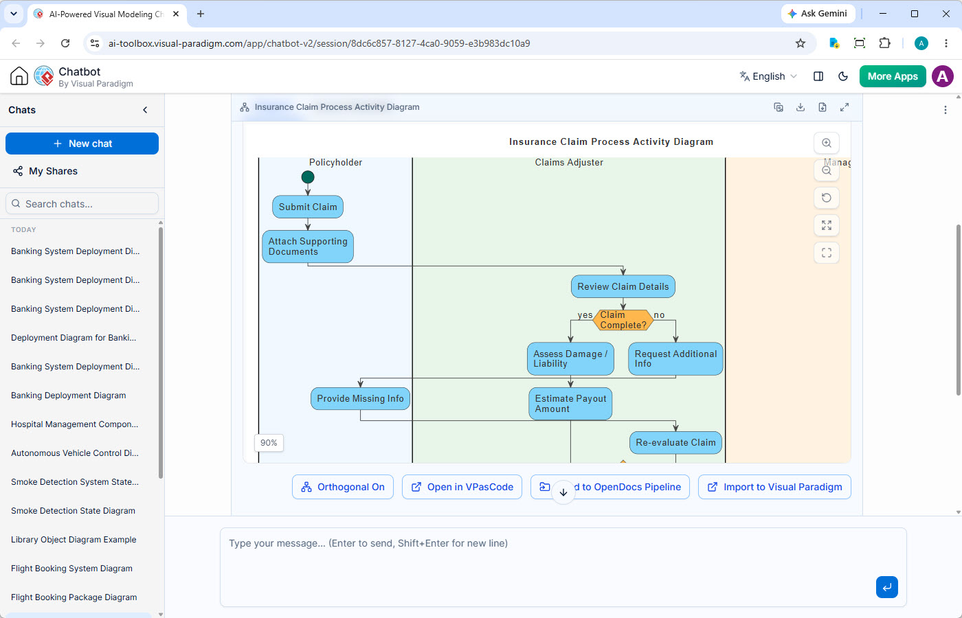Download the diagram image

click(801, 107)
